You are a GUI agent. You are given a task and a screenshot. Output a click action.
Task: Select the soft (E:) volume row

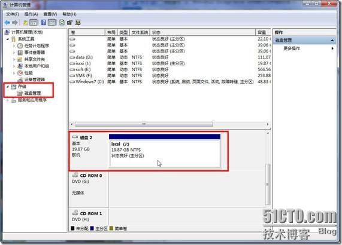[x=170, y=69]
